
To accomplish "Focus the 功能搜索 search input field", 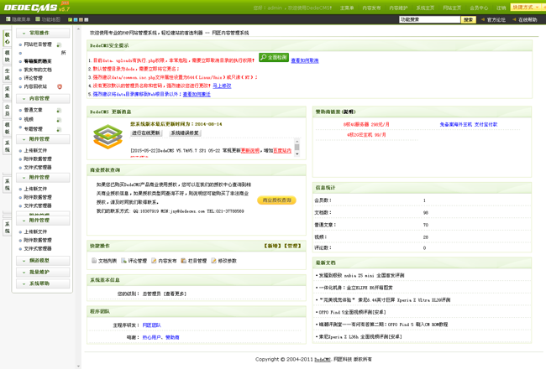I will tap(430, 19).
